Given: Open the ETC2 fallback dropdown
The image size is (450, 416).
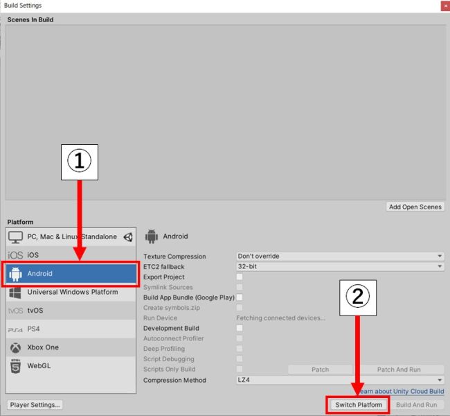Looking at the screenshot, I should pyautogui.click(x=340, y=266).
